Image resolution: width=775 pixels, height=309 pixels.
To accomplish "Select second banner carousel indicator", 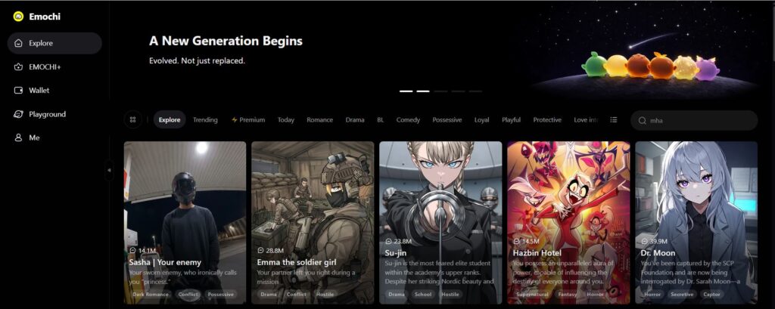I will pyautogui.click(x=423, y=91).
